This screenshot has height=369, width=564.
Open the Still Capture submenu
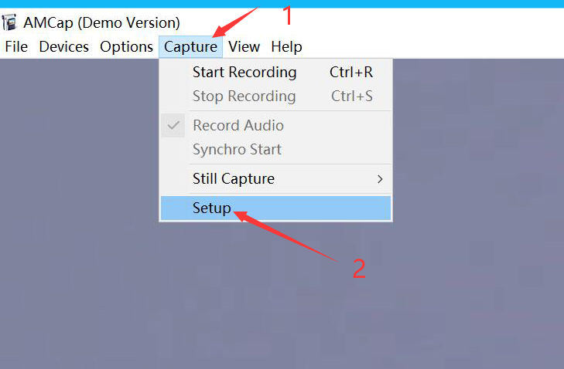click(x=275, y=179)
